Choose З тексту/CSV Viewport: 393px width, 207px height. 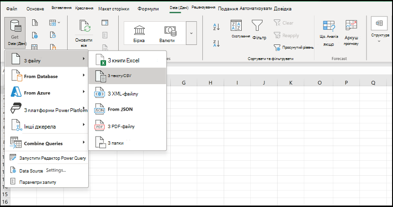[x=128, y=76]
